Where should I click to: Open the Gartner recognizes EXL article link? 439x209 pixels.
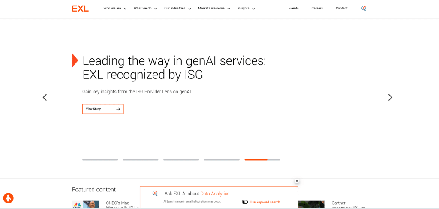[x=348, y=205]
